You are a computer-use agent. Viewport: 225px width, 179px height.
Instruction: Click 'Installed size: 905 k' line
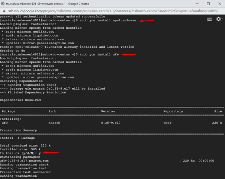[20, 149]
